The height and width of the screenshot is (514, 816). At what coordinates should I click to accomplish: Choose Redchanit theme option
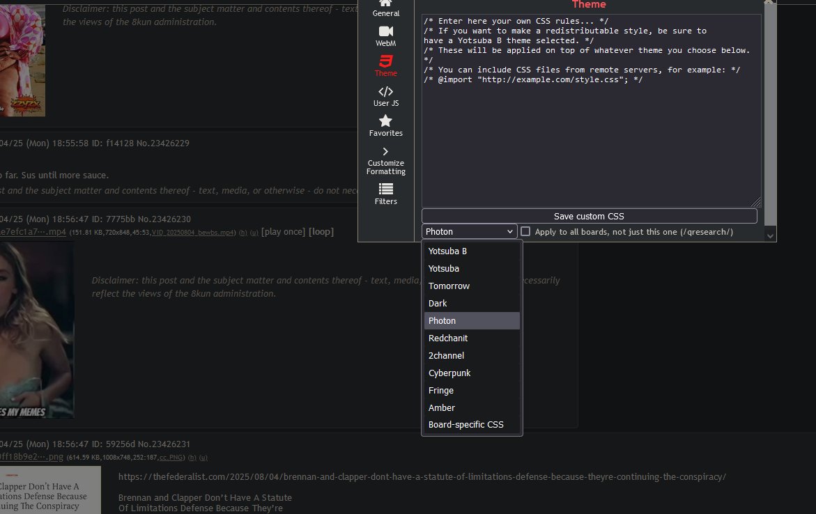point(472,338)
